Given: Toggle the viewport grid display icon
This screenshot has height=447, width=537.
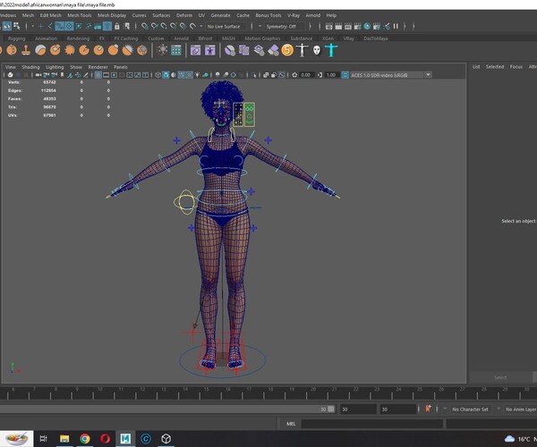Looking at the screenshot, I should [x=98, y=75].
